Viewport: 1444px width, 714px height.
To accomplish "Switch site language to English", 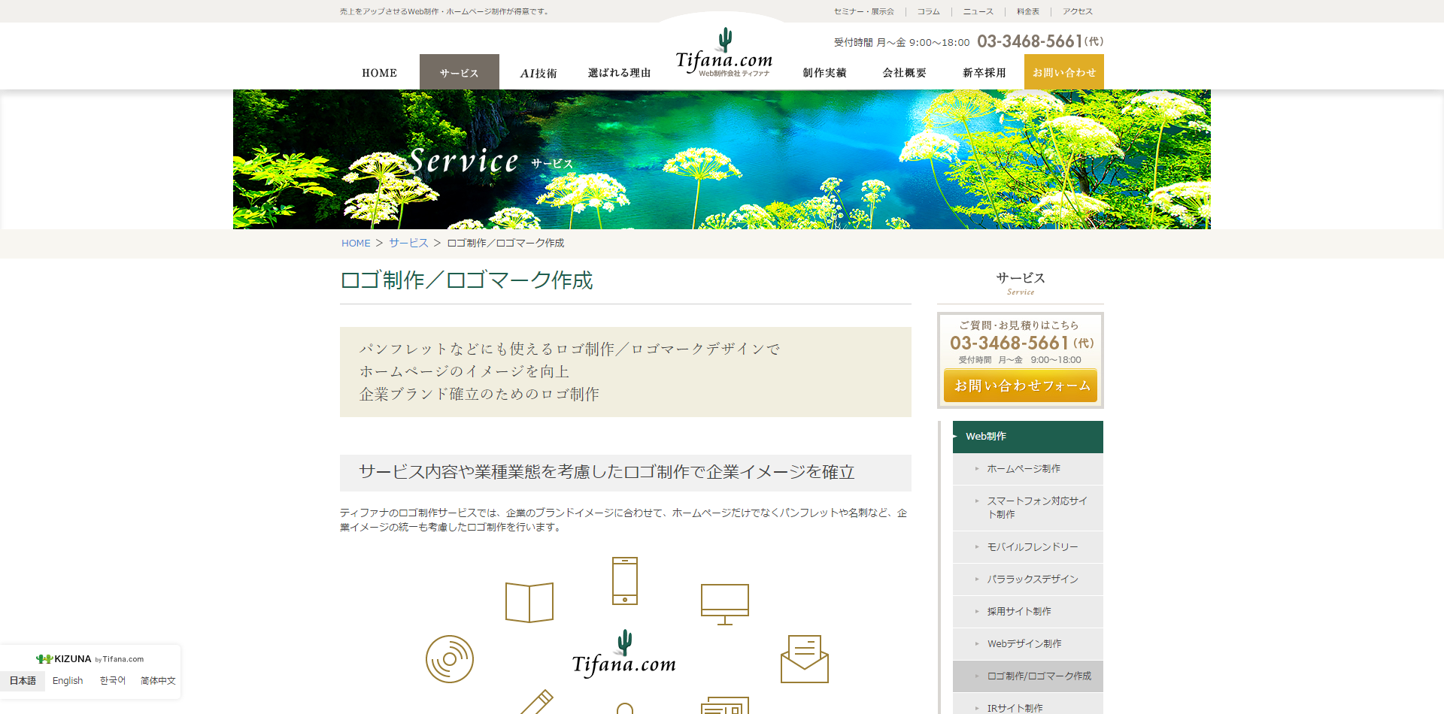I will point(68,680).
